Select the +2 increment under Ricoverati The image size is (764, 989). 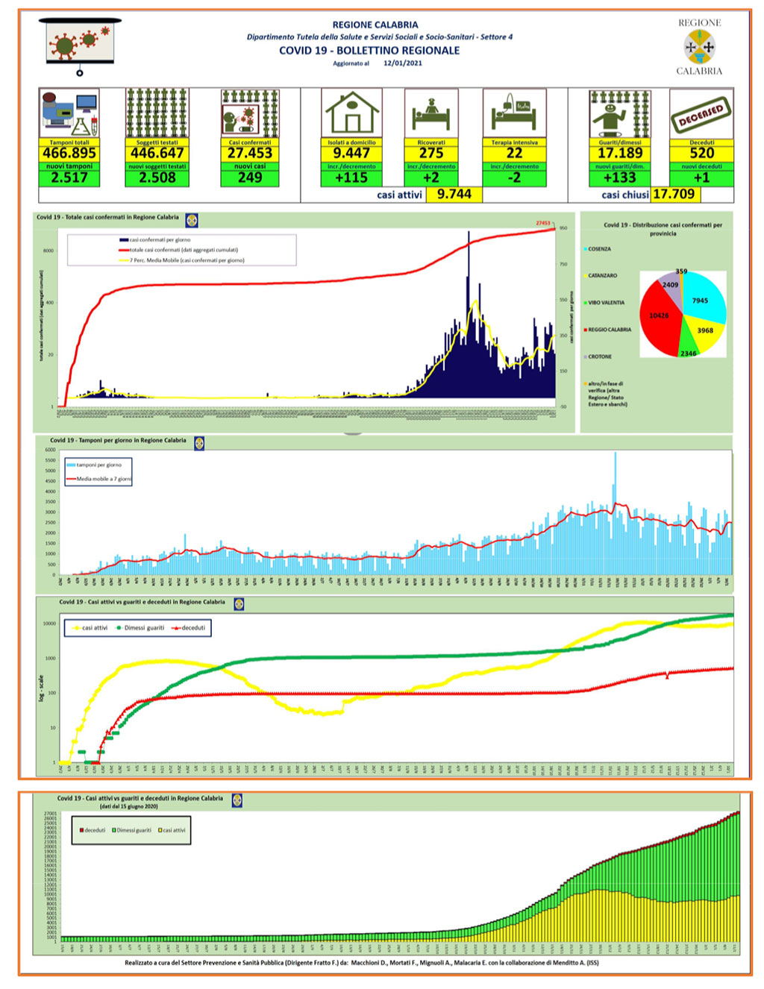[431, 178]
